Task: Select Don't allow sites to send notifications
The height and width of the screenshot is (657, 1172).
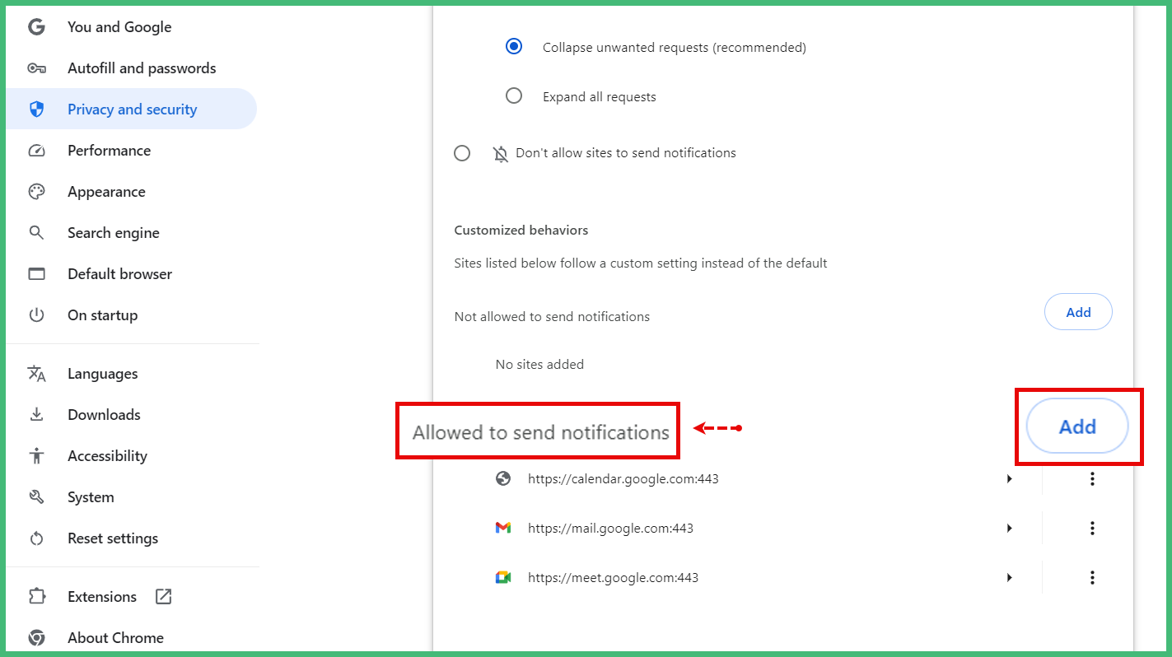Action: pos(462,153)
